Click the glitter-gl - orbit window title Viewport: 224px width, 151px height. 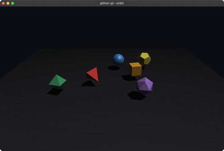[x=112, y=3]
